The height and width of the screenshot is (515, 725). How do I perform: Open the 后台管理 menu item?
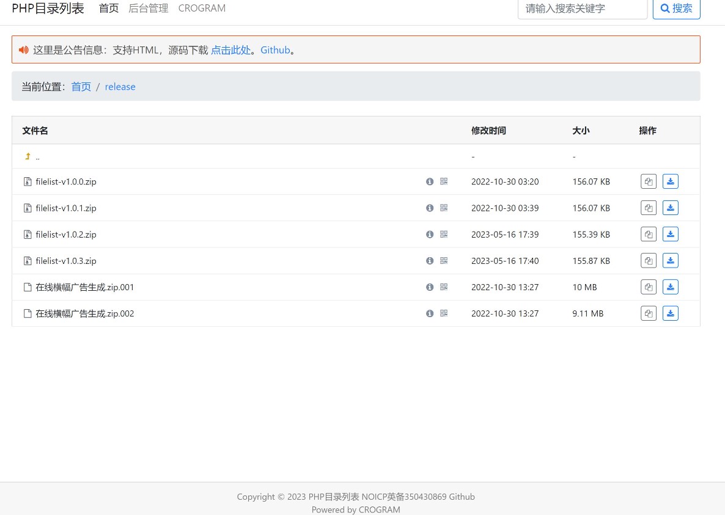(x=148, y=8)
